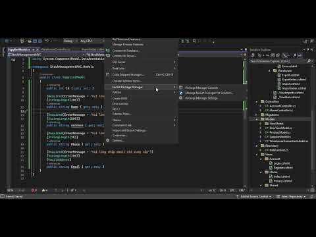316x237 pixels.
Task: Select ProductModel.cs file
Action: (280, 132)
